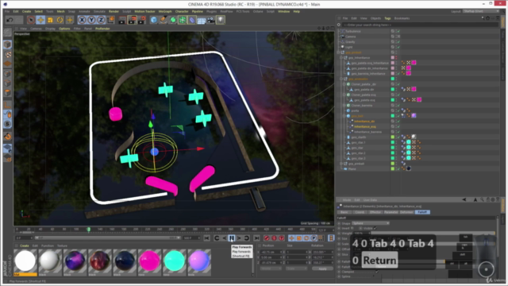Activate the Move tool
The width and height of the screenshot is (508, 286).
(x=40, y=20)
